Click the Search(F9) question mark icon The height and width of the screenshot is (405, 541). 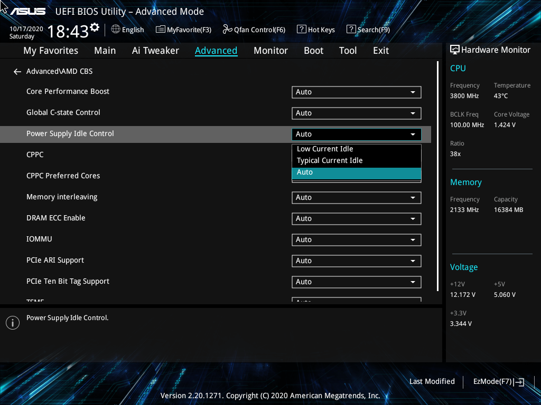pos(351,30)
